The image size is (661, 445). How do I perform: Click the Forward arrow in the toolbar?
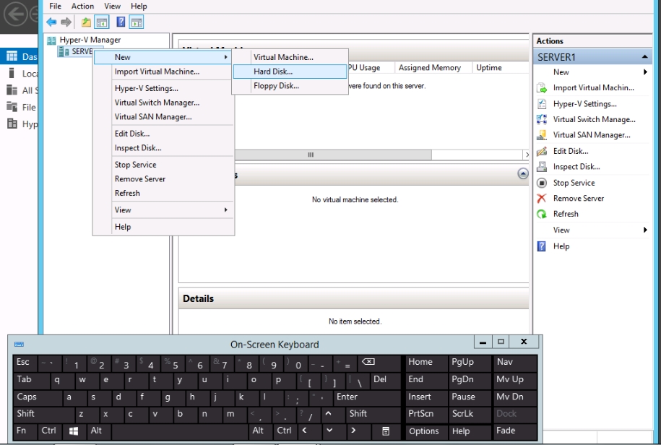66,22
